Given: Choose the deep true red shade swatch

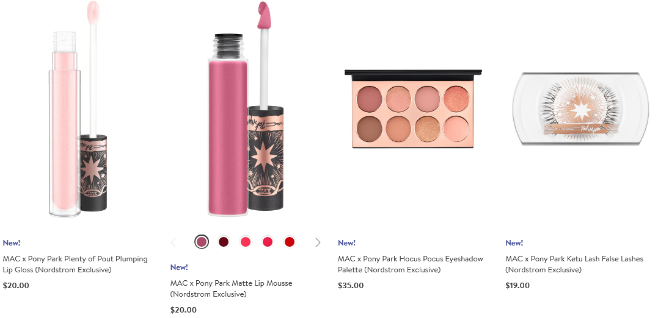Looking at the screenshot, I should pos(289,242).
